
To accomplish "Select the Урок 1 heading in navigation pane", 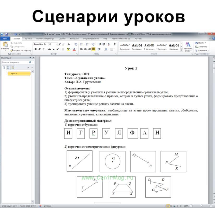I will [x=19, y=74].
